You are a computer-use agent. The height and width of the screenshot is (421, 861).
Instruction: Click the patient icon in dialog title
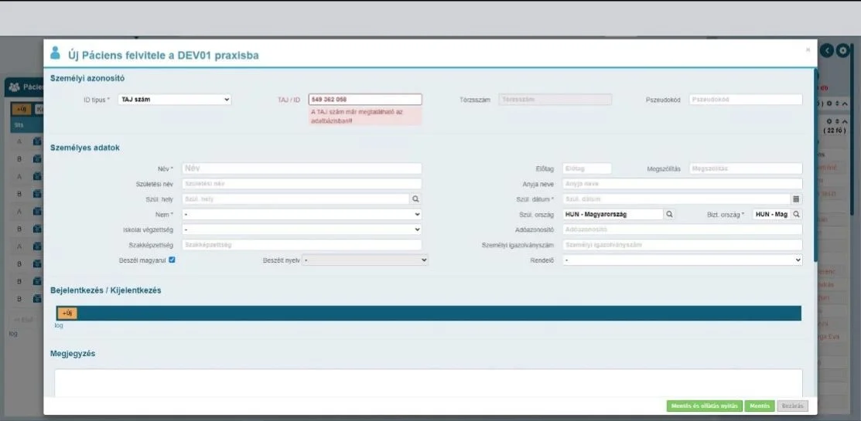[55, 53]
